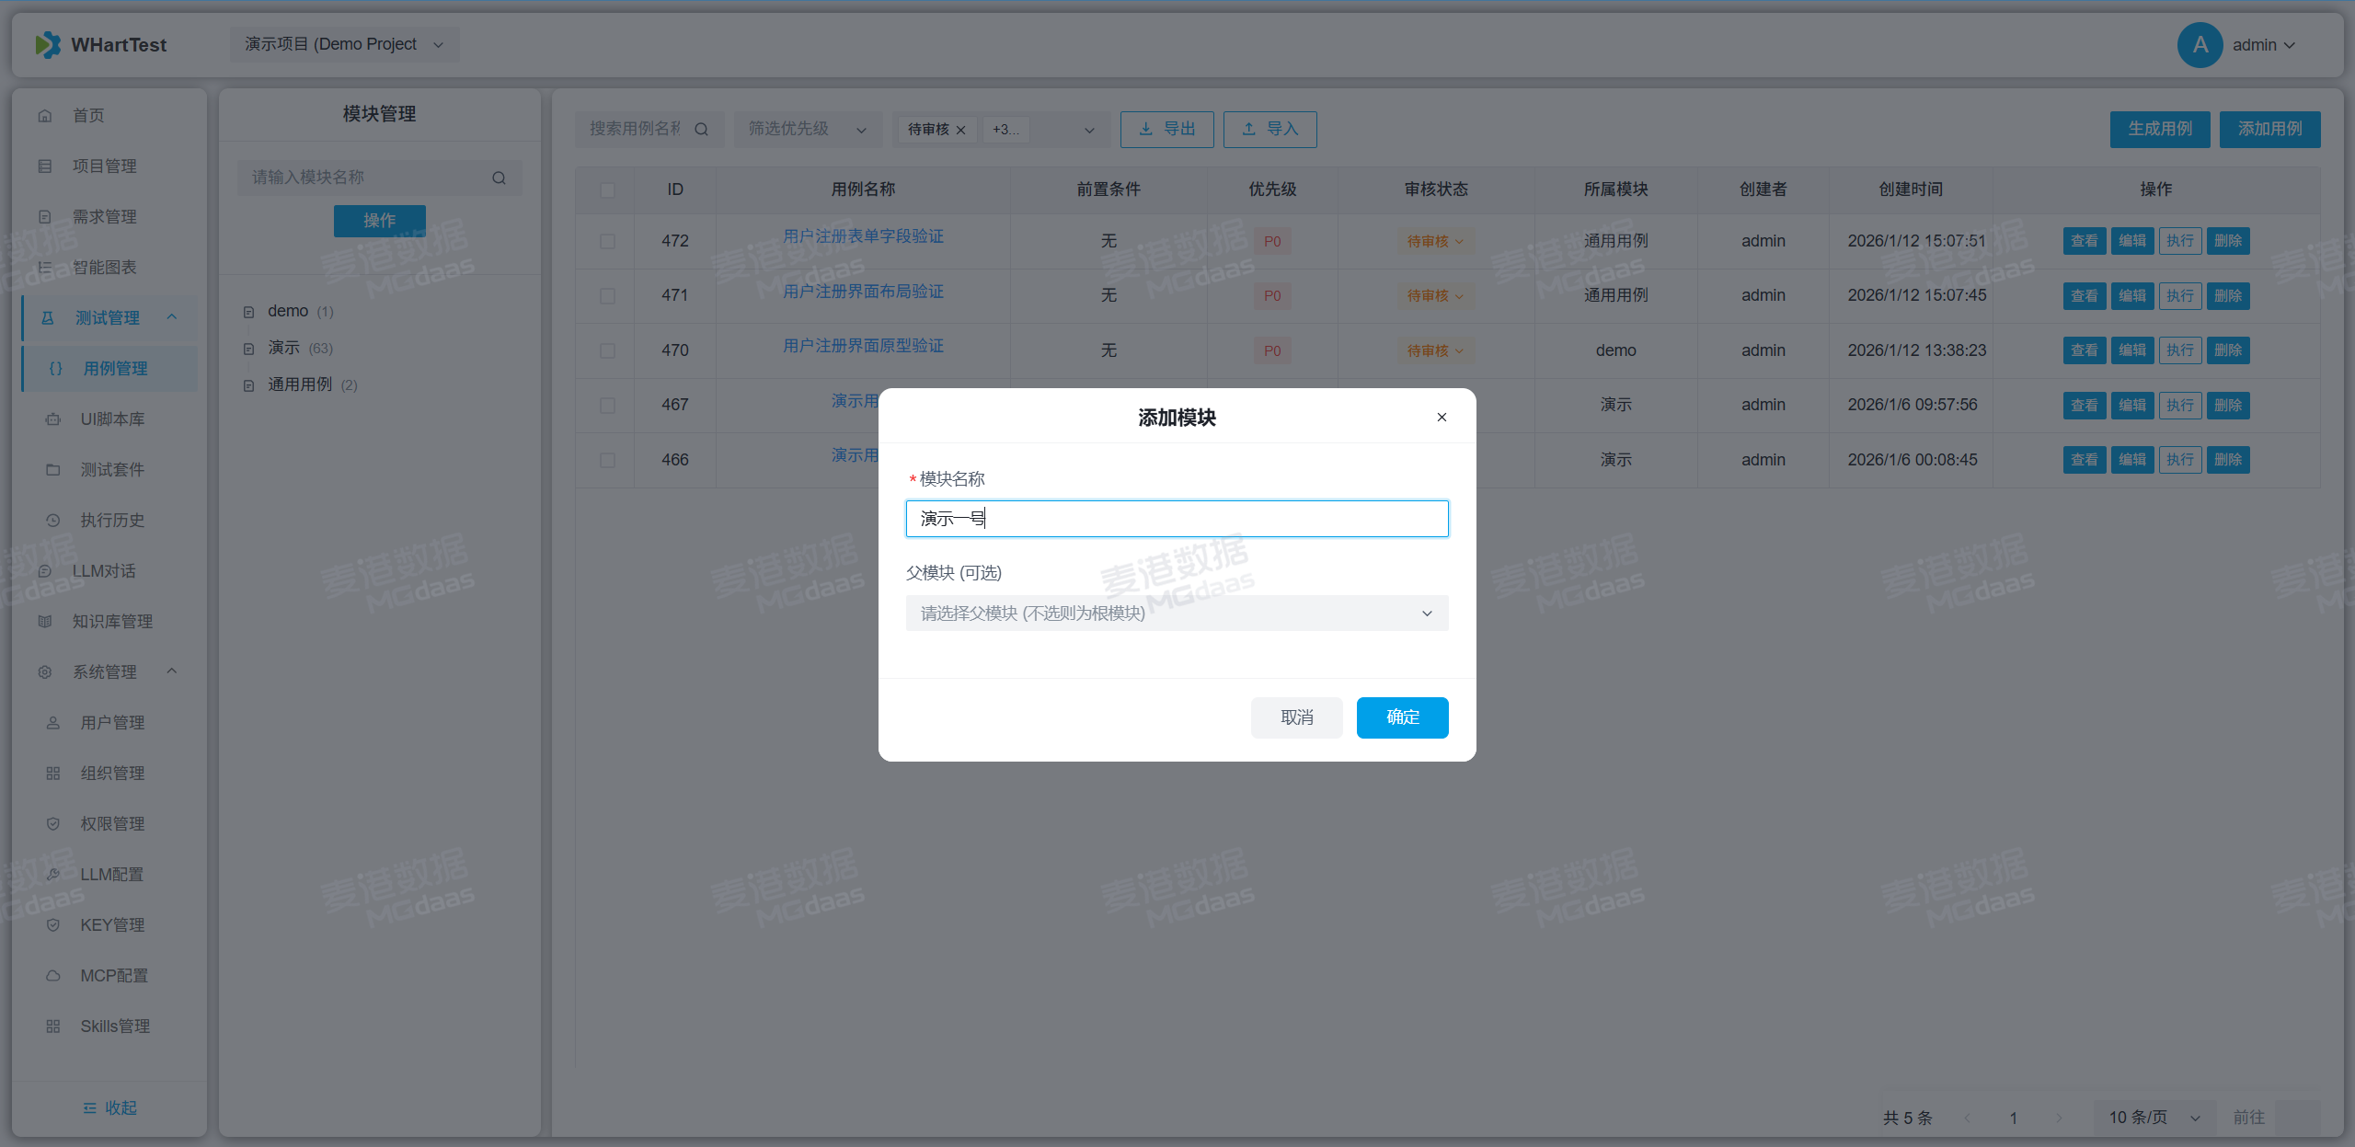
Task: Click the 收起 collapse sidebar icon
Action: pyautogui.click(x=89, y=1107)
